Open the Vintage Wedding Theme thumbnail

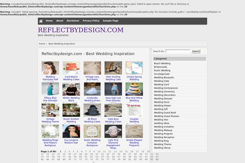point(50,110)
